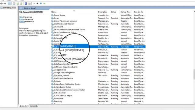Click Running status in the highlighted SQL Server row

click(x=115, y=47)
